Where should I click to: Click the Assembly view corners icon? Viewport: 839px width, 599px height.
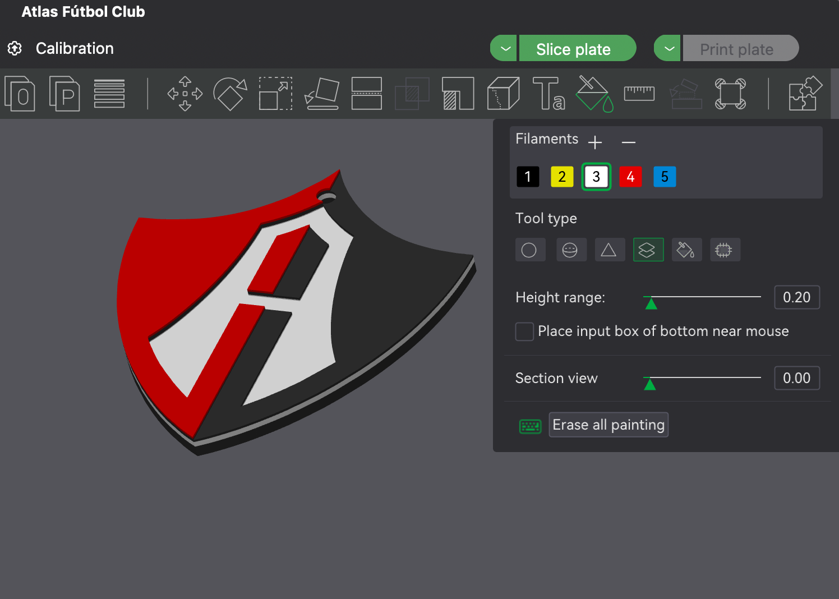tap(731, 93)
